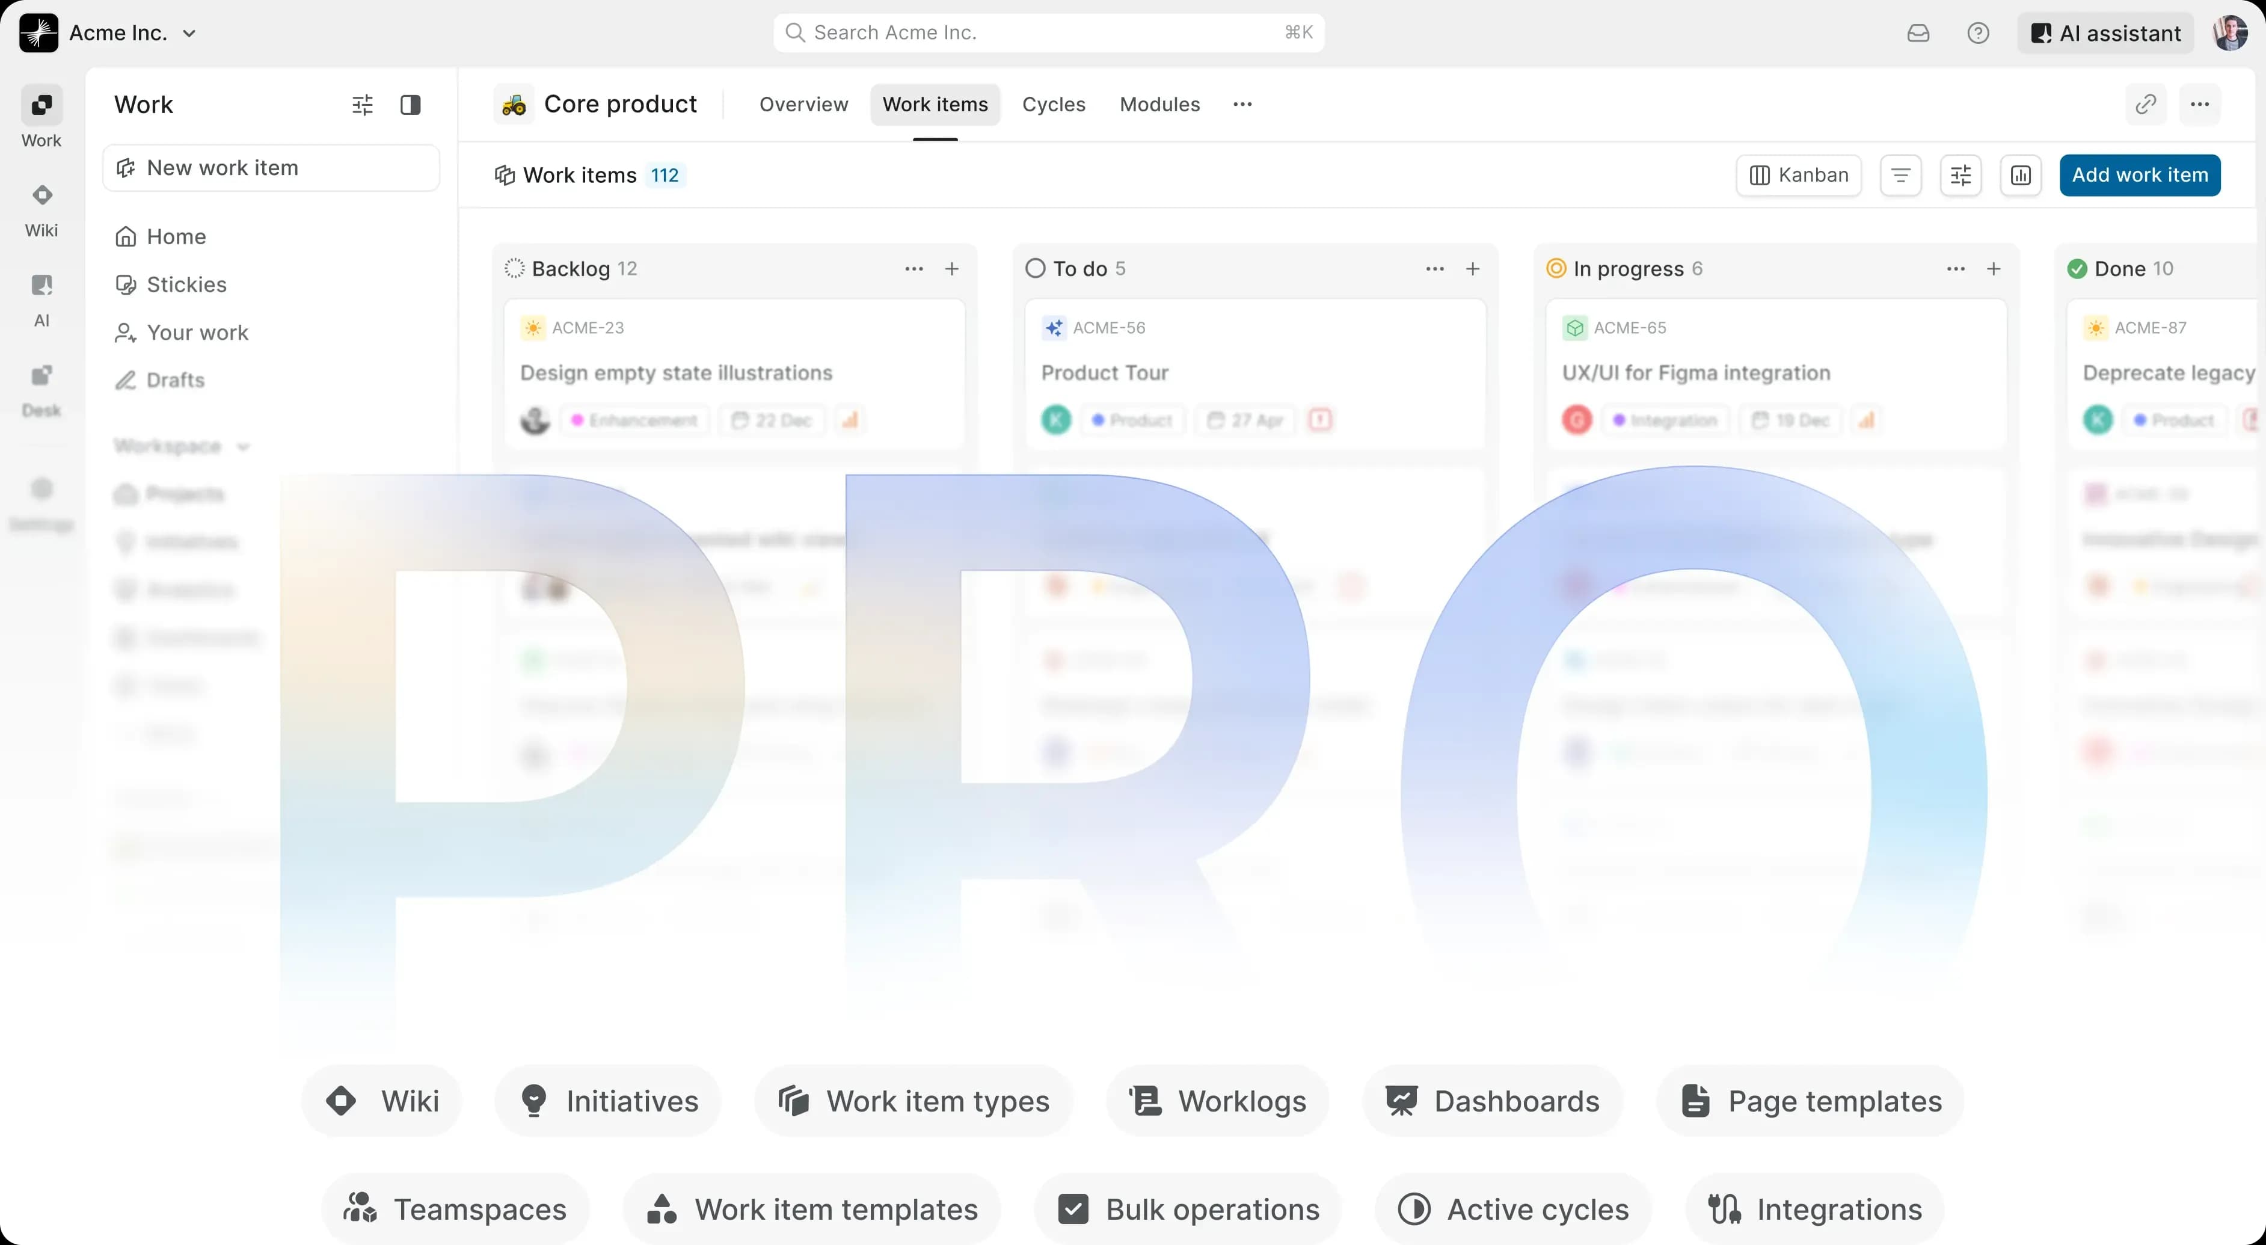Click the Done state checkmark icon
Viewport: 2266px width, 1245px height.
pos(2077,268)
